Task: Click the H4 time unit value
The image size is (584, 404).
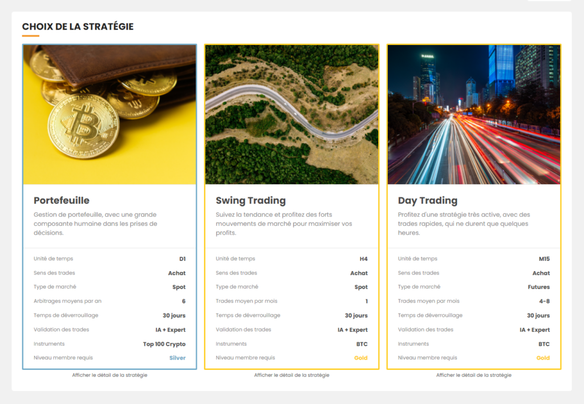Action: pyautogui.click(x=363, y=258)
